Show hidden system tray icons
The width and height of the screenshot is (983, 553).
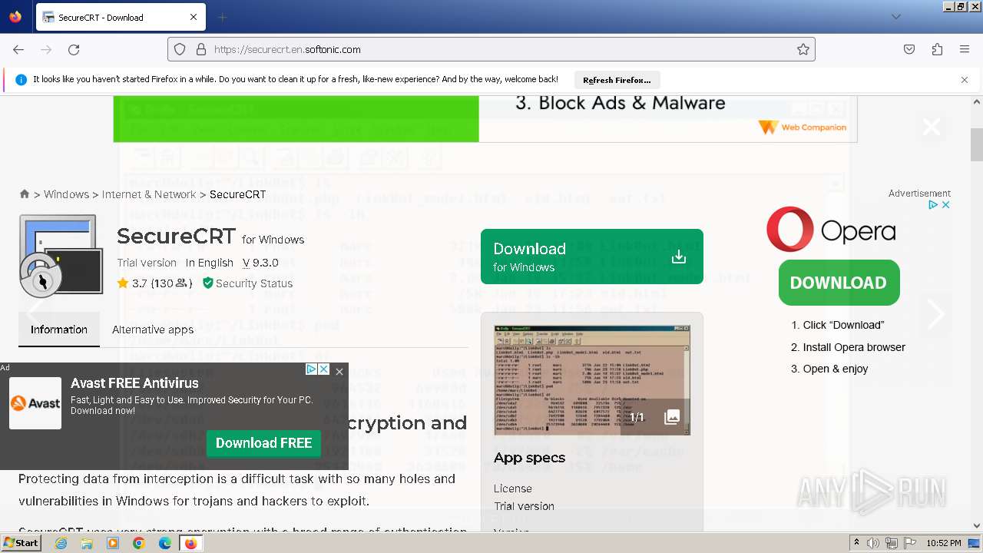(x=857, y=543)
